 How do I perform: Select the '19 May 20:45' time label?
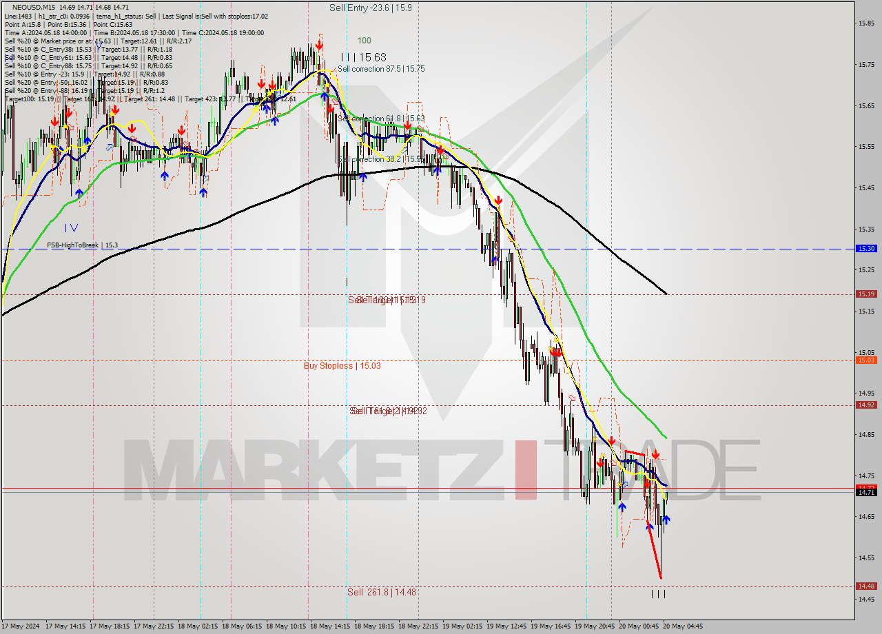(596, 626)
